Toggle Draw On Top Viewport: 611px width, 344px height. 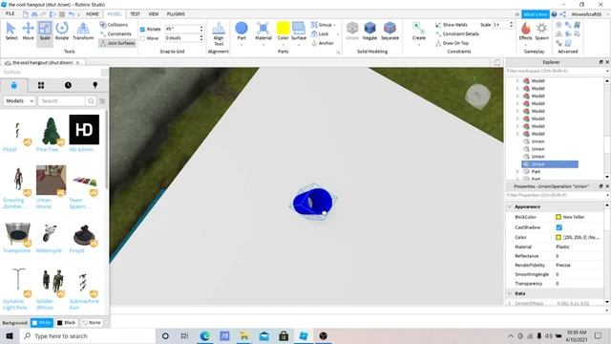tap(452, 43)
